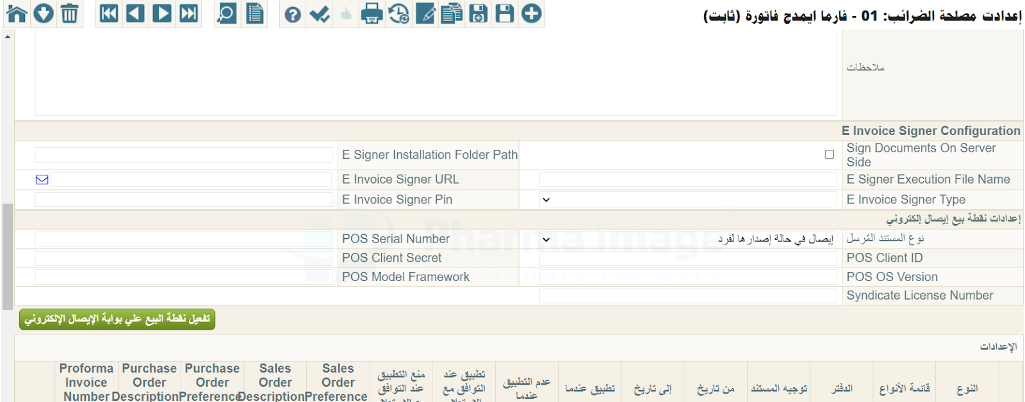Image resolution: width=1025 pixels, height=402 pixels.
Task: Go to previous record
Action: coord(135,13)
